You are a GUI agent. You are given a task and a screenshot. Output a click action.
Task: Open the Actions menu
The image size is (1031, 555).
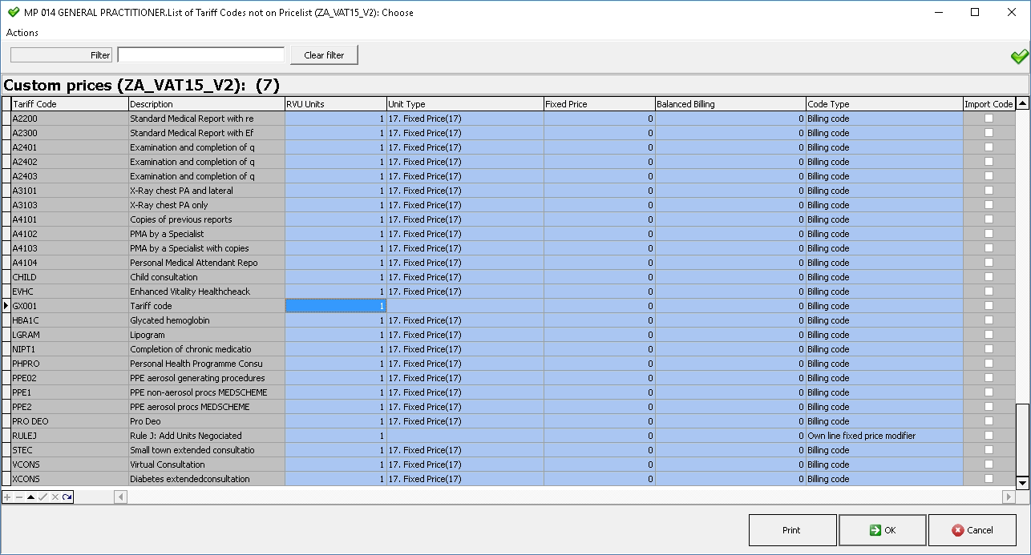[22, 33]
